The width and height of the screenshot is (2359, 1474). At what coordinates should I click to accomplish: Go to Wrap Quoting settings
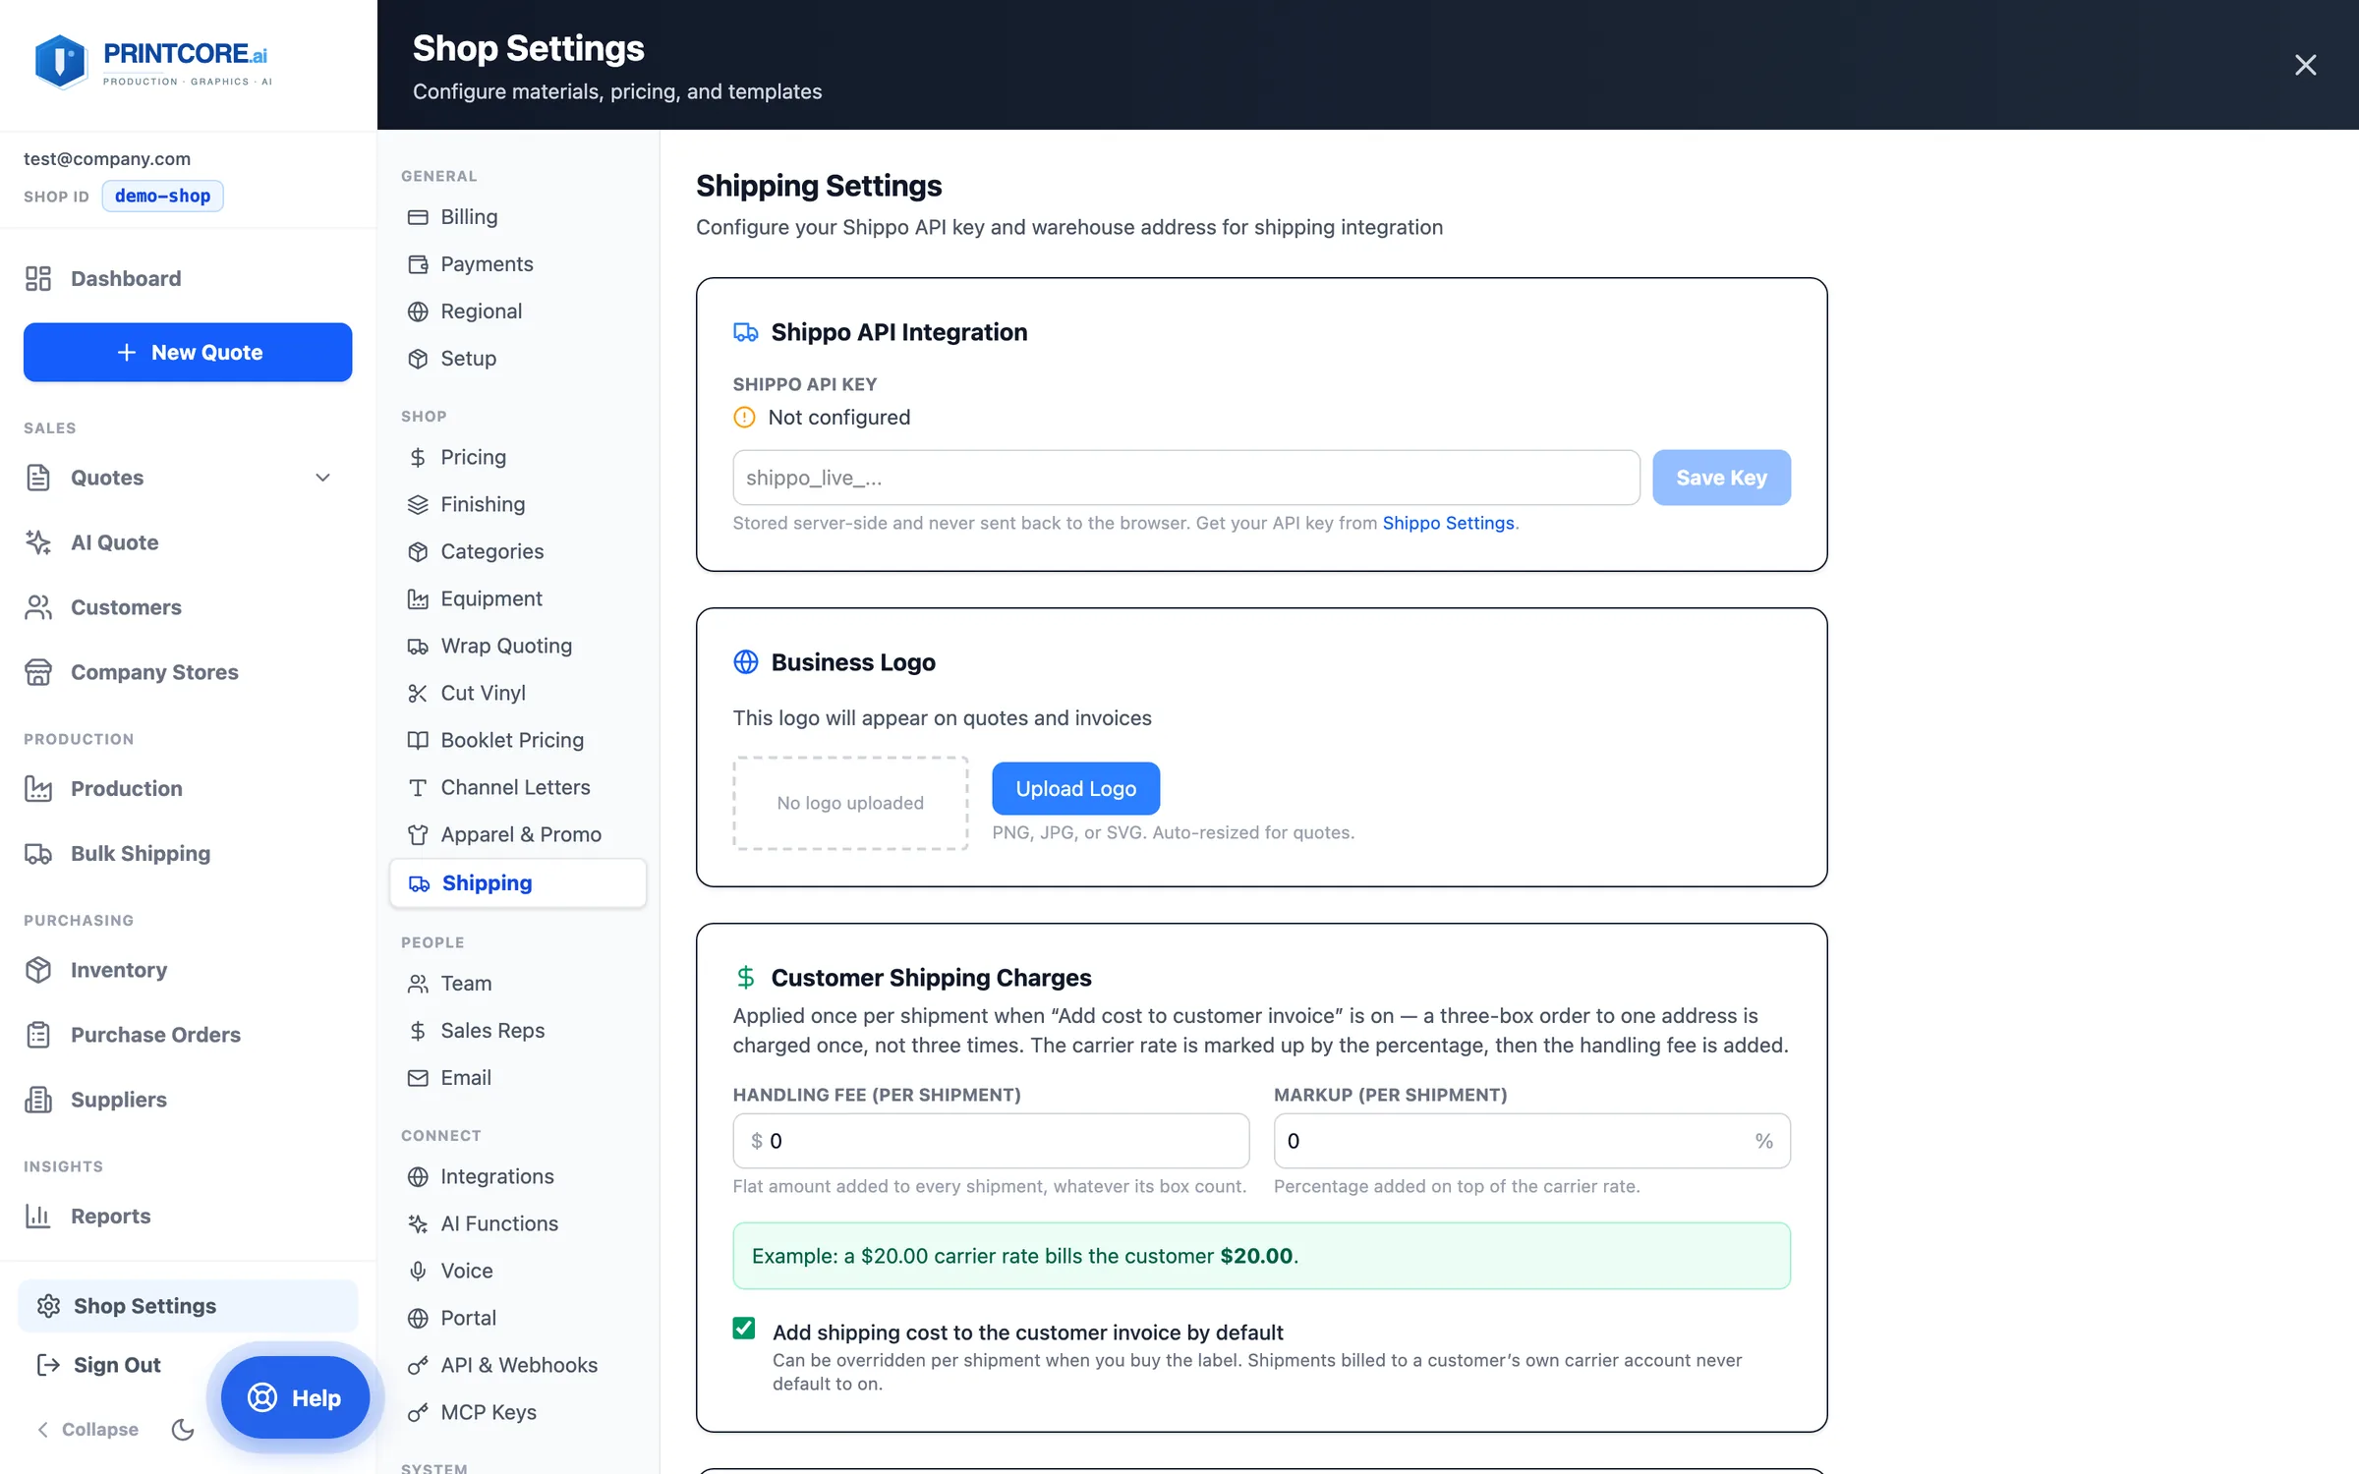pyautogui.click(x=518, y=647)
